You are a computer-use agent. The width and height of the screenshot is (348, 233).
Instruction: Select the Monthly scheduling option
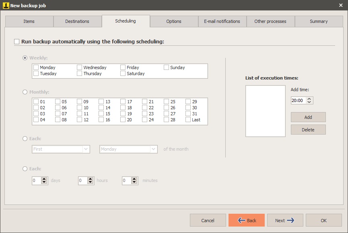point(25,92)
